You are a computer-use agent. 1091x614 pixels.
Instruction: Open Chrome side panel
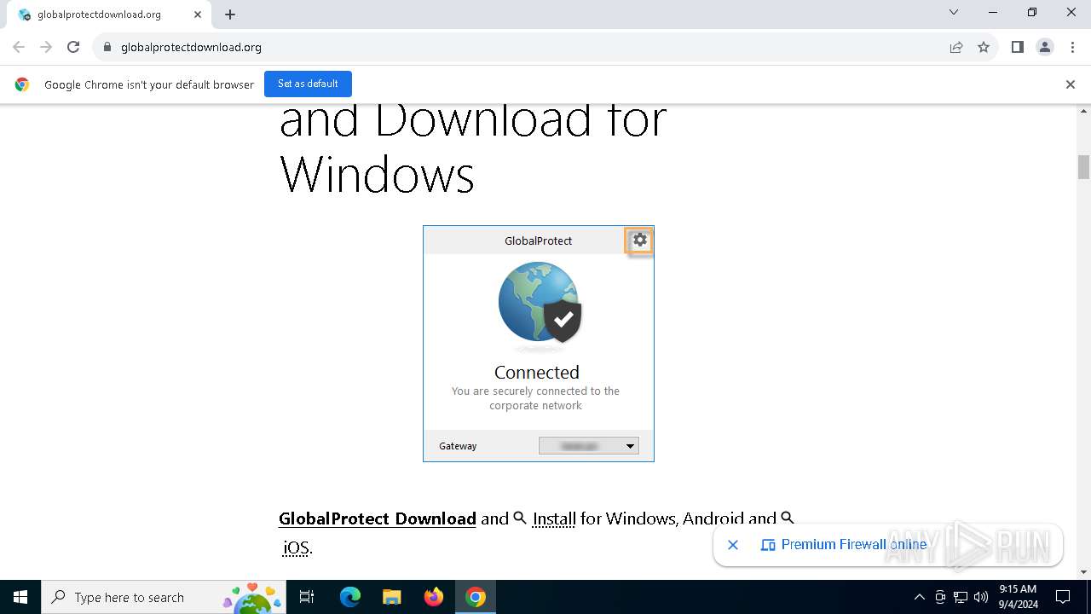point(1017,47)
